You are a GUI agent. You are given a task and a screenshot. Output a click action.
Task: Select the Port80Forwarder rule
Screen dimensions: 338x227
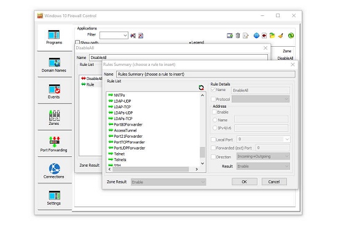click(128, 124)
